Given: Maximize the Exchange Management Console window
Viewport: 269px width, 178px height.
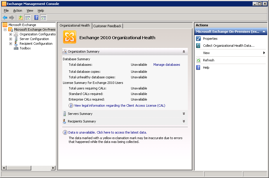Looking at the screenshot, I should [x=260, y=4].
